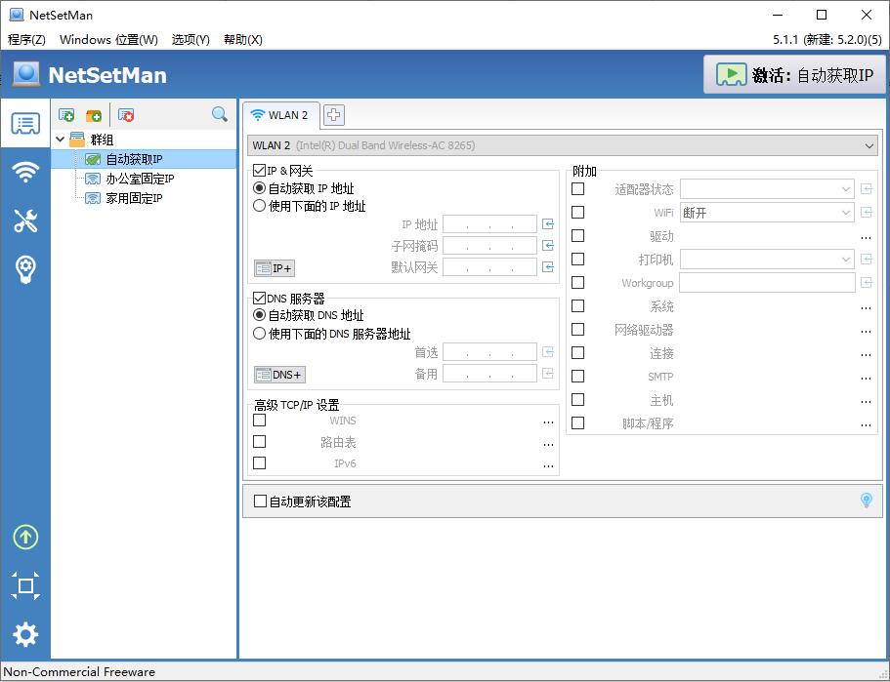Enable 自动更新该配置 checkbox

pyautogui.click(x=260, y=501)
